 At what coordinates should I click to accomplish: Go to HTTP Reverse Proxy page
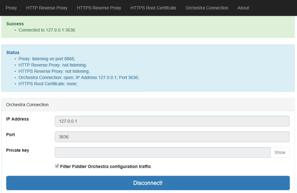coord(47,8)
